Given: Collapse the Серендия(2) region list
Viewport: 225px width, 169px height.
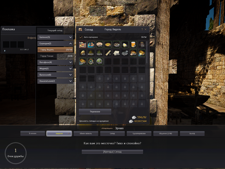Looking at the screenshot, I should [x=55, y=43].
